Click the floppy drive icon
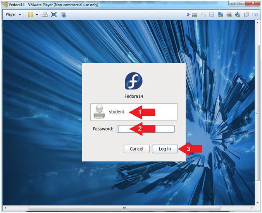 [211, 15]
